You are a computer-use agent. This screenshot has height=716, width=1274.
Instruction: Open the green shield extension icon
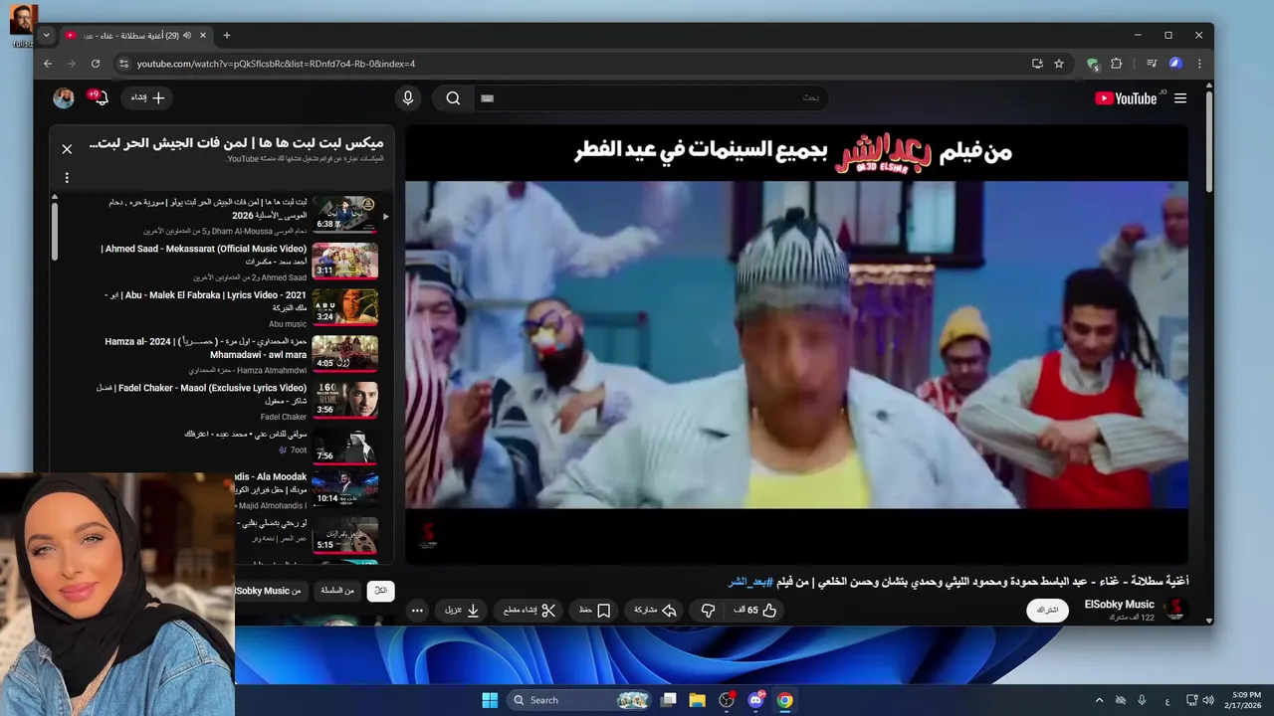[1093, 64]
